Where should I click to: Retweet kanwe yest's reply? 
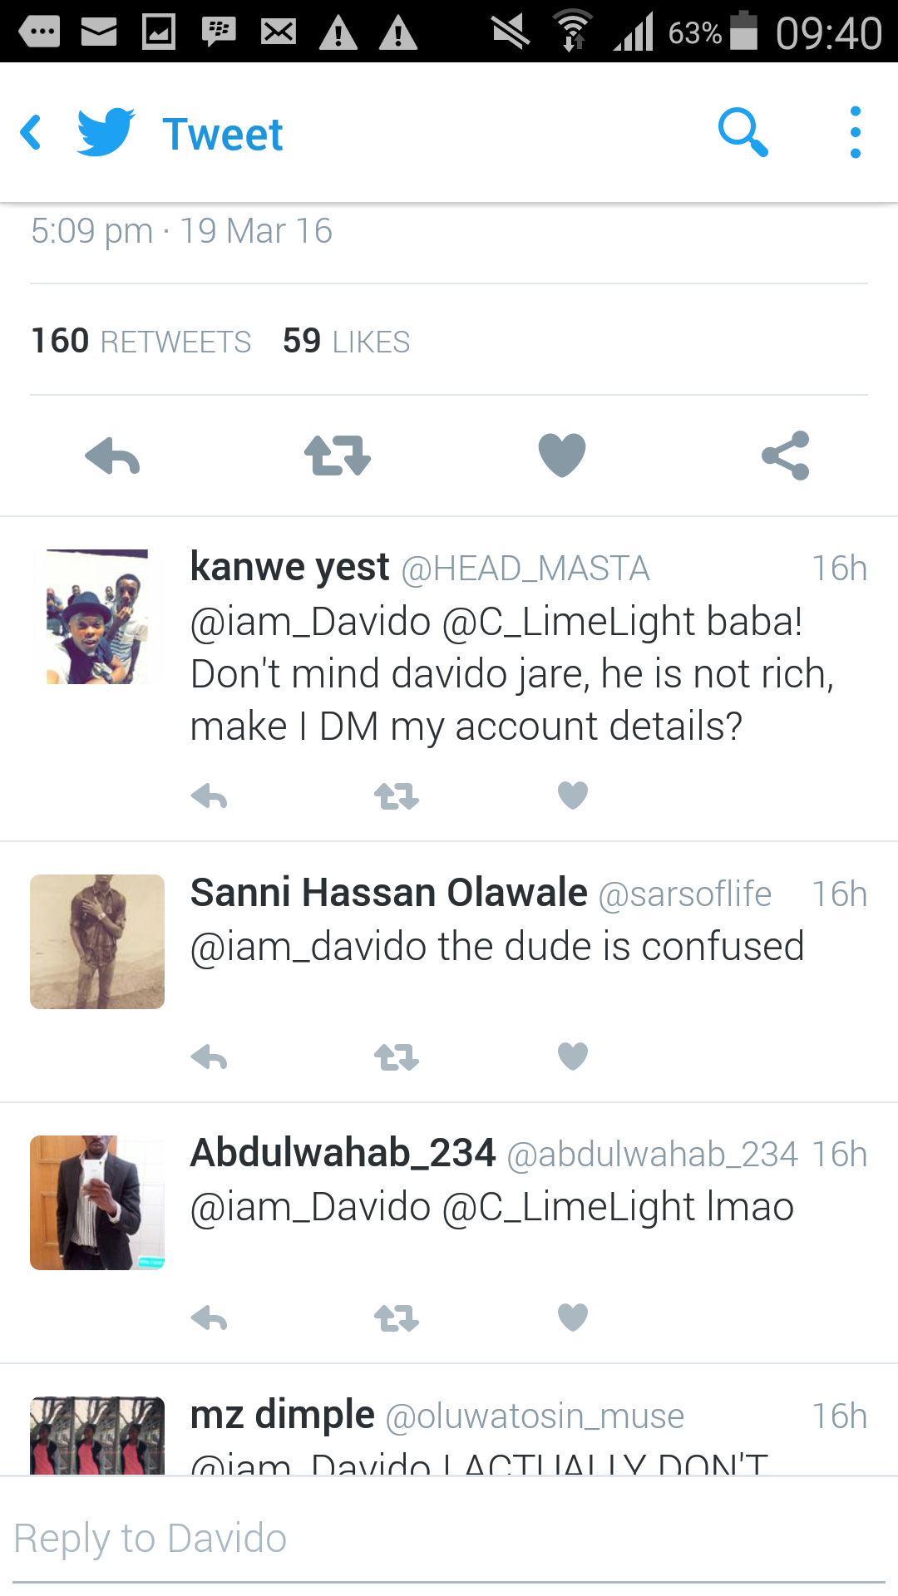pyautogui.click(x=397, y=797)
